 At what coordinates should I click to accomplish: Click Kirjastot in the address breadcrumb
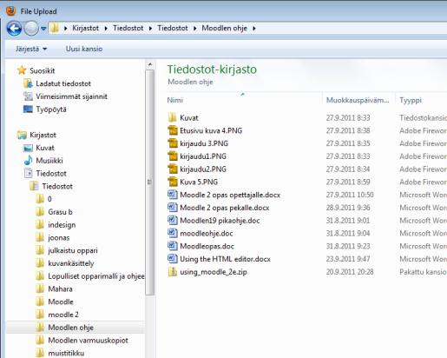coord(86,28)
